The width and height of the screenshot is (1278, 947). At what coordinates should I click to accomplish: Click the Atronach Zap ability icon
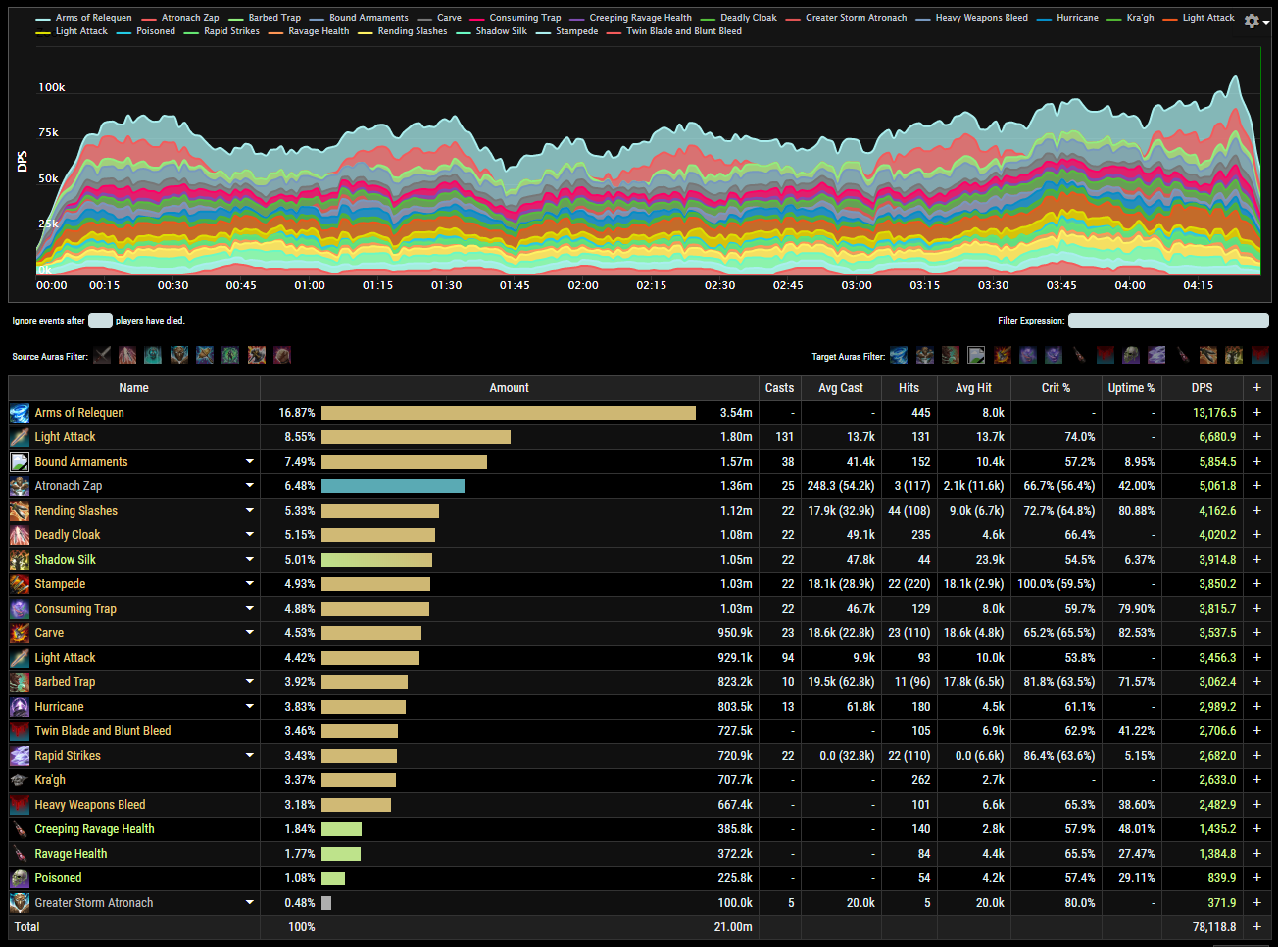20,486
